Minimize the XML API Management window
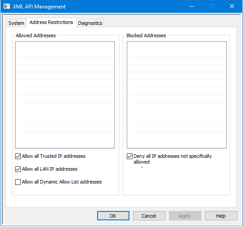Image resolution: width=243 pixels, height=227 pixels. click(192, 6)
